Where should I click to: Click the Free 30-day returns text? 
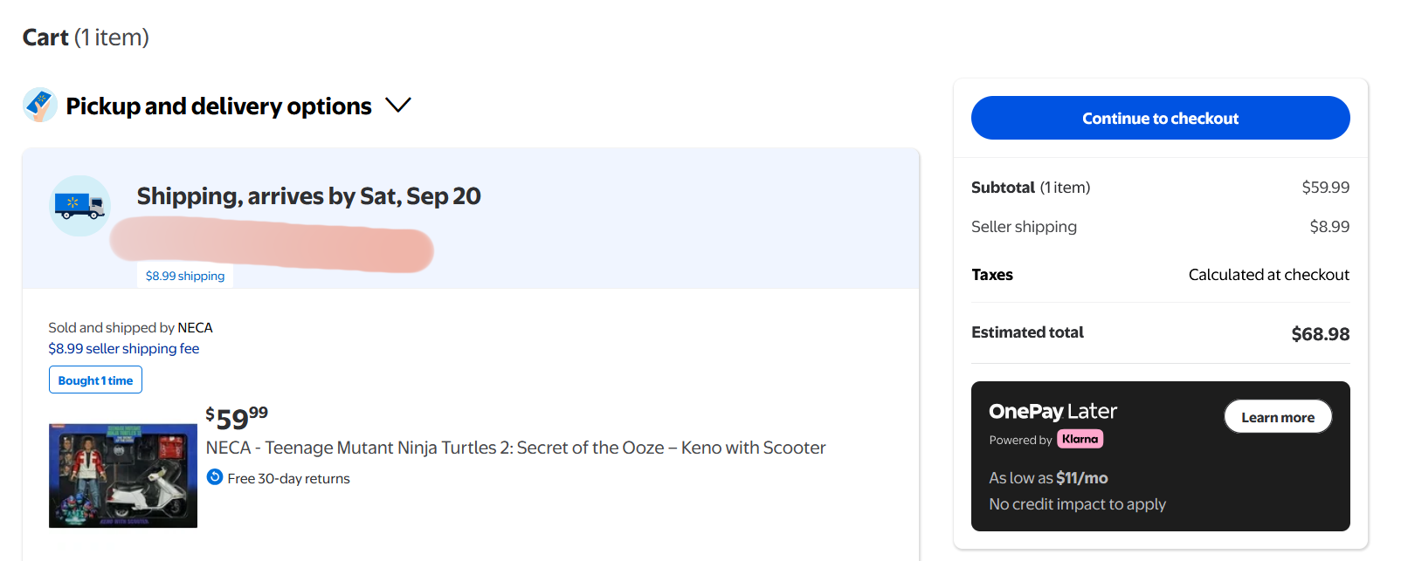(288, 478)
